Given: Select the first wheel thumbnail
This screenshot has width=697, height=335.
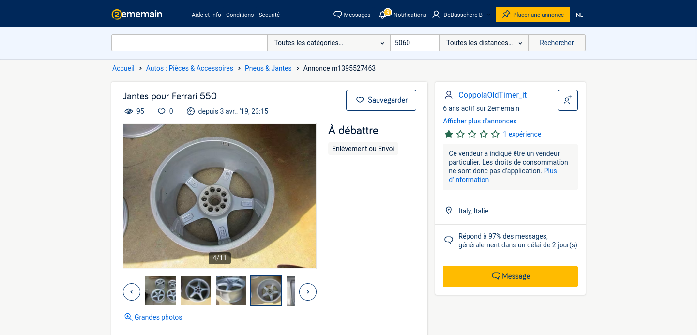Looking at the screenshot, I should point(160,291).
